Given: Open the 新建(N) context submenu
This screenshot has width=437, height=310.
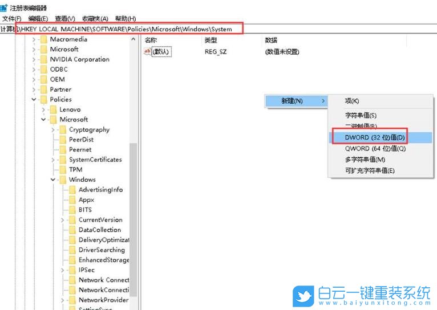Looking at the screenshot, I should pyautogui.click(x=296, y=101).
